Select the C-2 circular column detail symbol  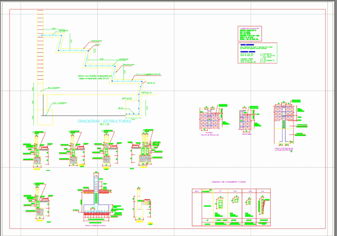(x=236, y=200)
